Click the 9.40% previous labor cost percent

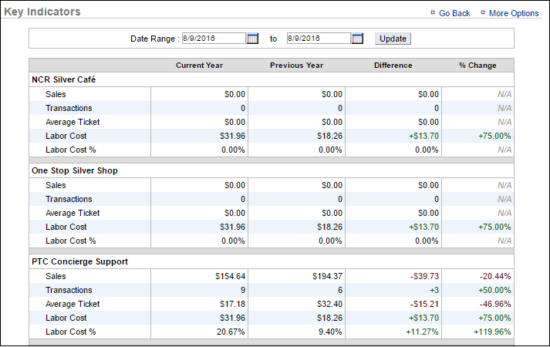click(330, 332)
